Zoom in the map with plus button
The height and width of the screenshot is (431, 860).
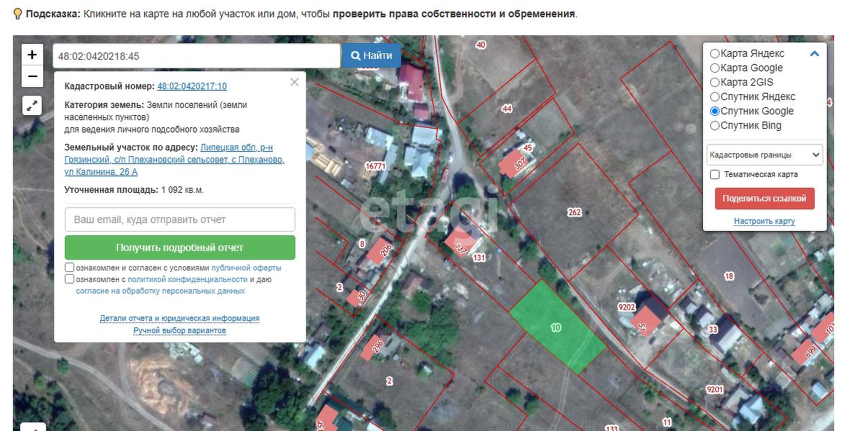click(x=32, y=55)
